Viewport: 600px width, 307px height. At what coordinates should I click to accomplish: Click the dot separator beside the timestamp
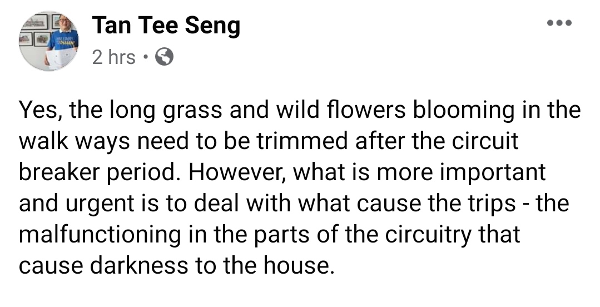tap(145, 57)
